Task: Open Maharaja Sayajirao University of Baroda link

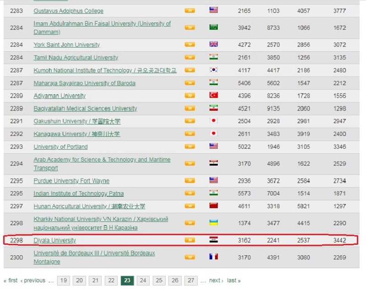Action: (85, 83)
